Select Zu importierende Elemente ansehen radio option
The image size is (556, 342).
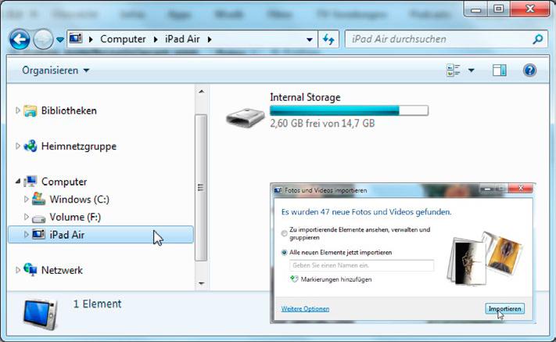(284, 233)
